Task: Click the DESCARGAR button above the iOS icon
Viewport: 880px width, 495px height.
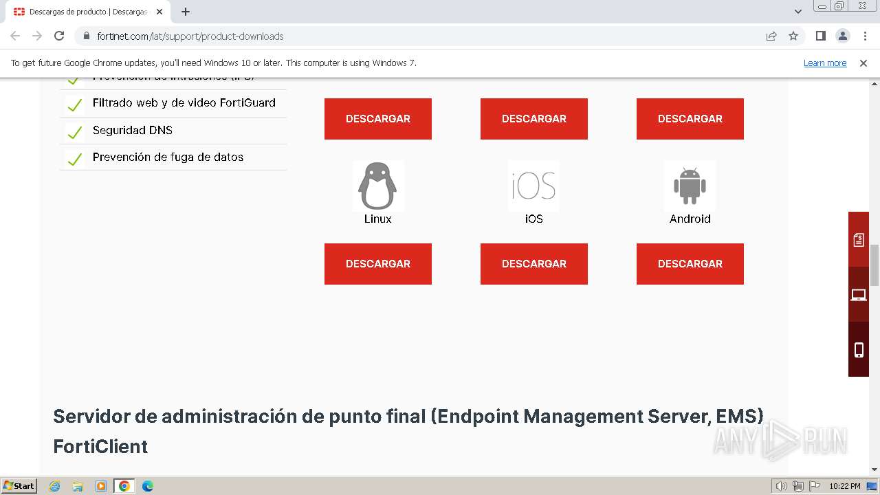Action: pos(534,119)
